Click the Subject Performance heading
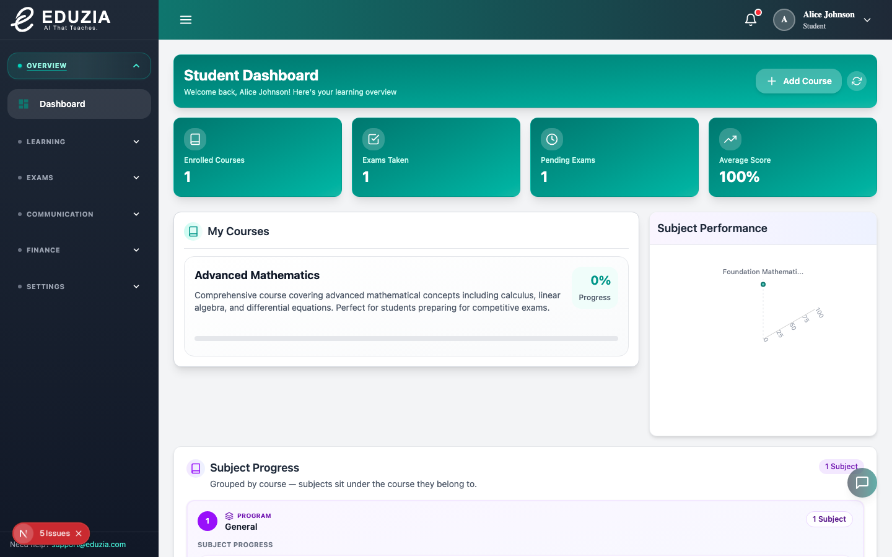Screen dimensions: 892x557 [x=712, y=228]
